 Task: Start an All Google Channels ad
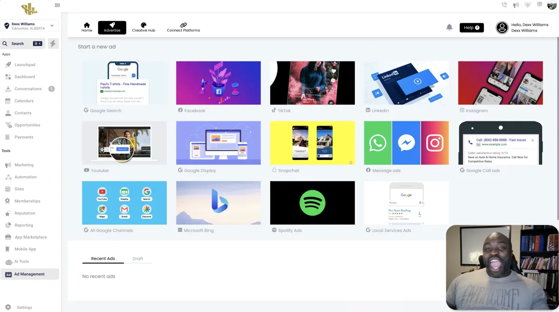[x=124, y=203]
